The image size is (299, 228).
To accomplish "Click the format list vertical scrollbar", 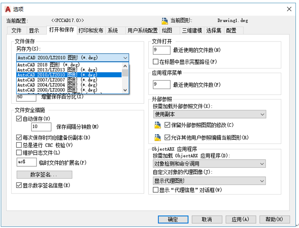I will pos(125,78).
